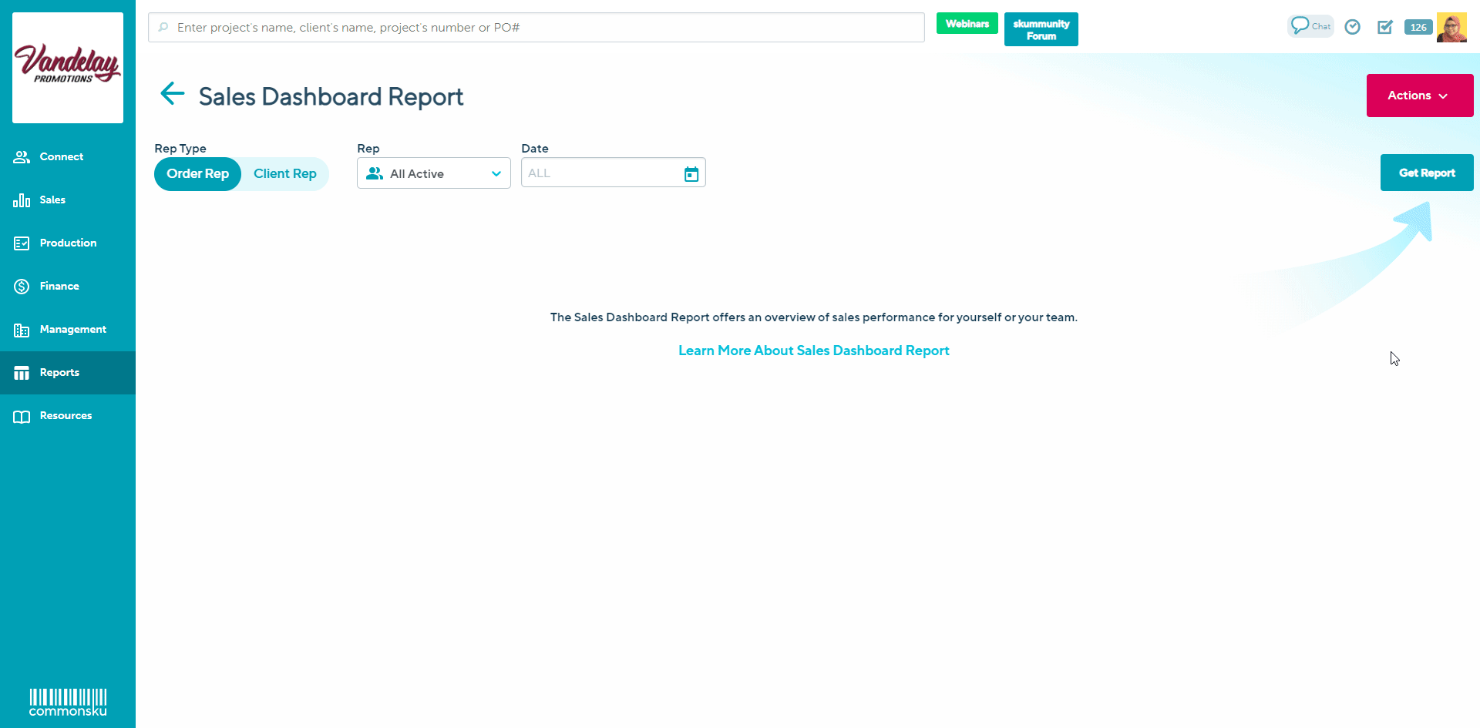Open the Reports sidebar menu
This screenshot has height=728, width=1480.
pyautogui.click(x=59, y=373)
